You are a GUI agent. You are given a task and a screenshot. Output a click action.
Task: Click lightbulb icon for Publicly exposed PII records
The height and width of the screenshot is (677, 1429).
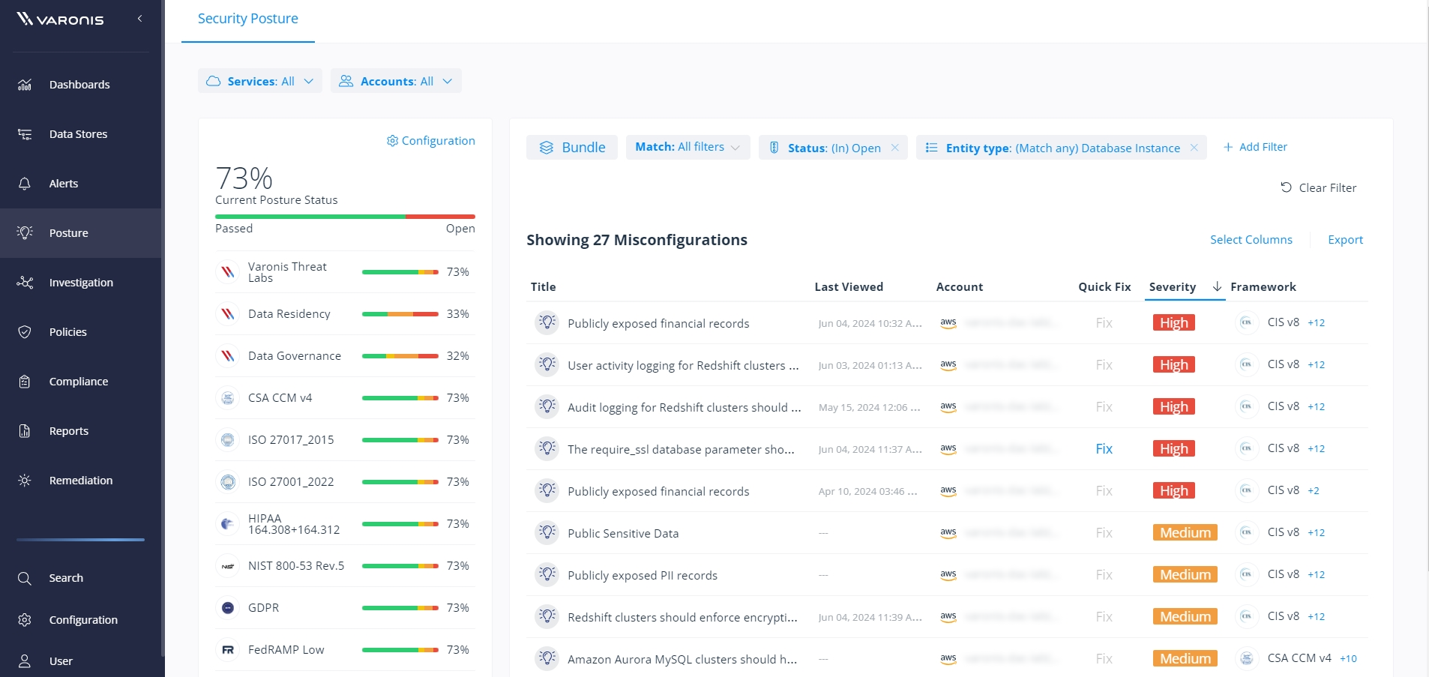[x=547, y=575]
